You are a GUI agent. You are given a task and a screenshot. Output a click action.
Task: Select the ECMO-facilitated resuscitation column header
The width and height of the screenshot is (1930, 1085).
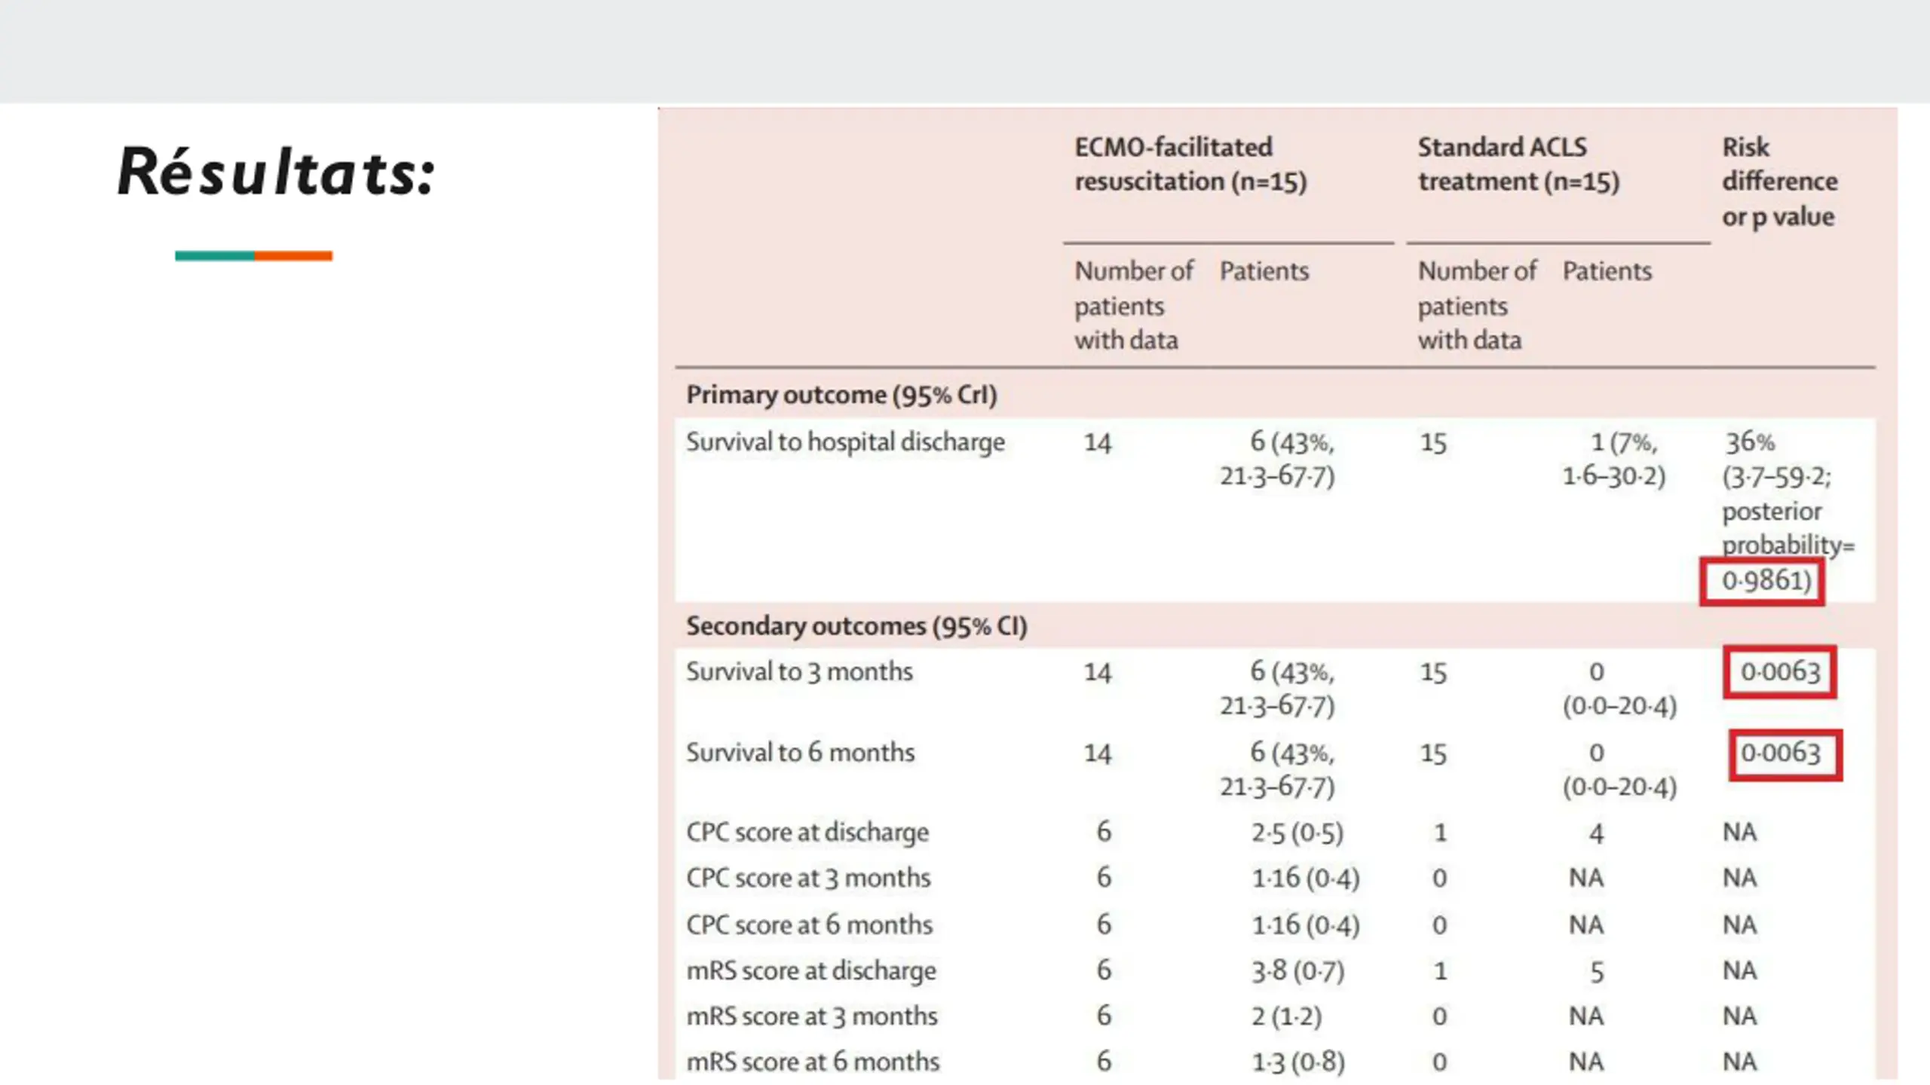click(1190, 164)
